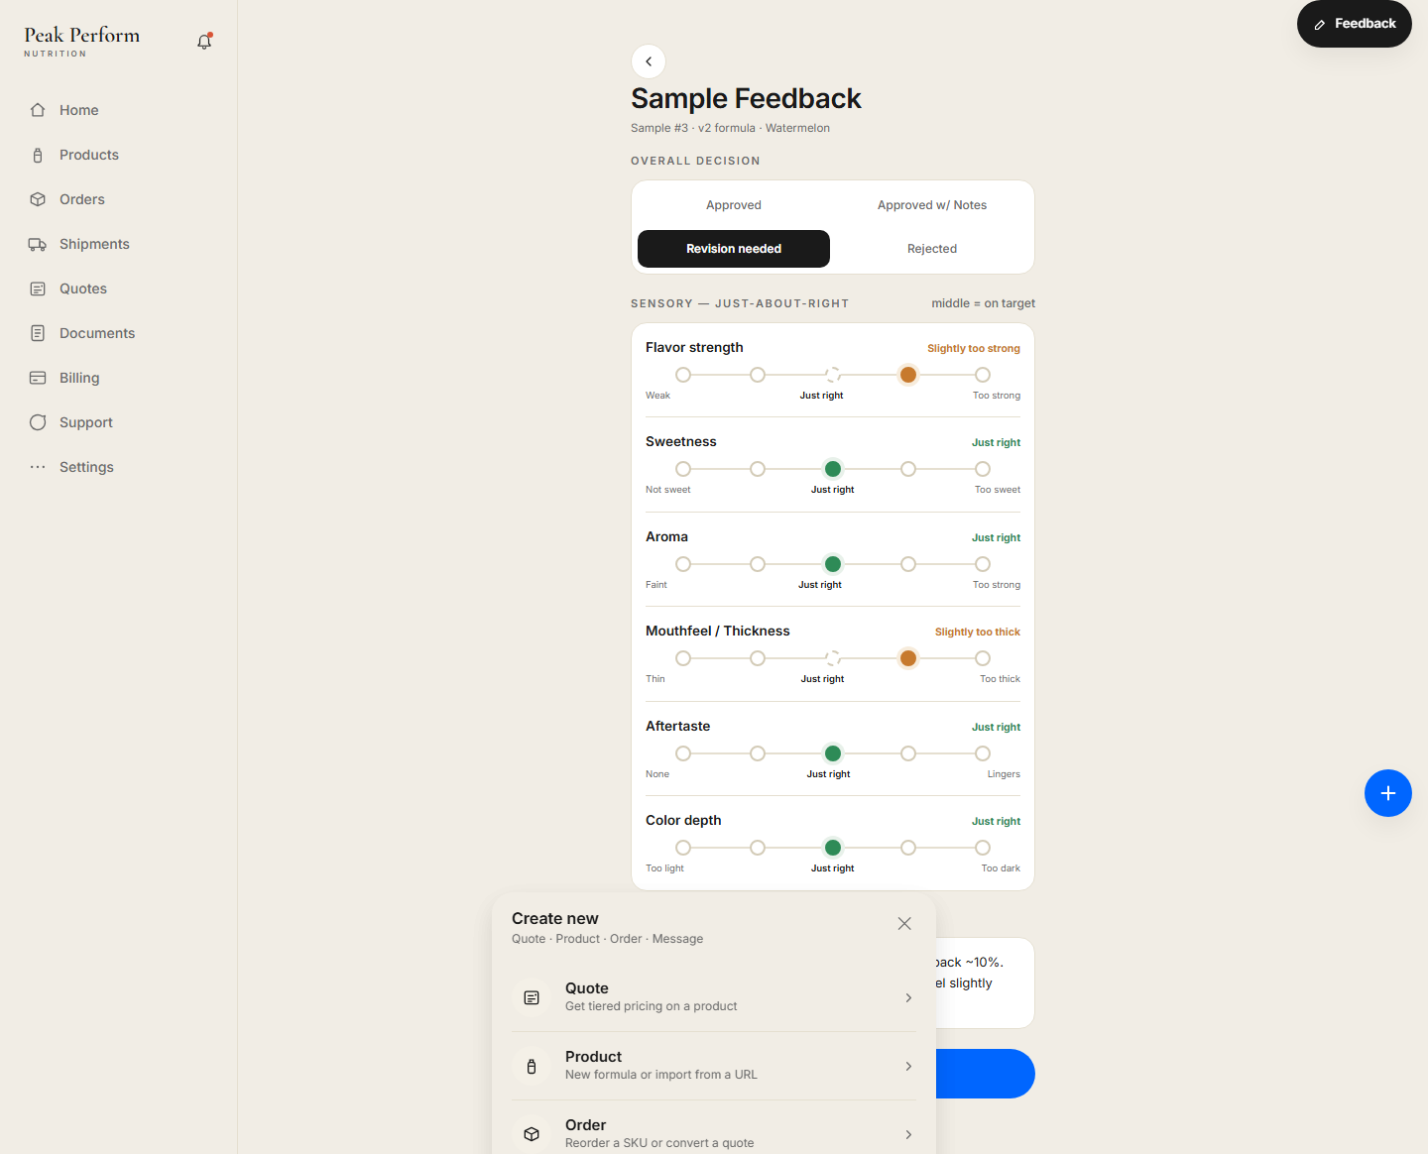This screenshot has height=1154, width=1428.
Task: Click the Feedback button at top right
Action: 1355,24
